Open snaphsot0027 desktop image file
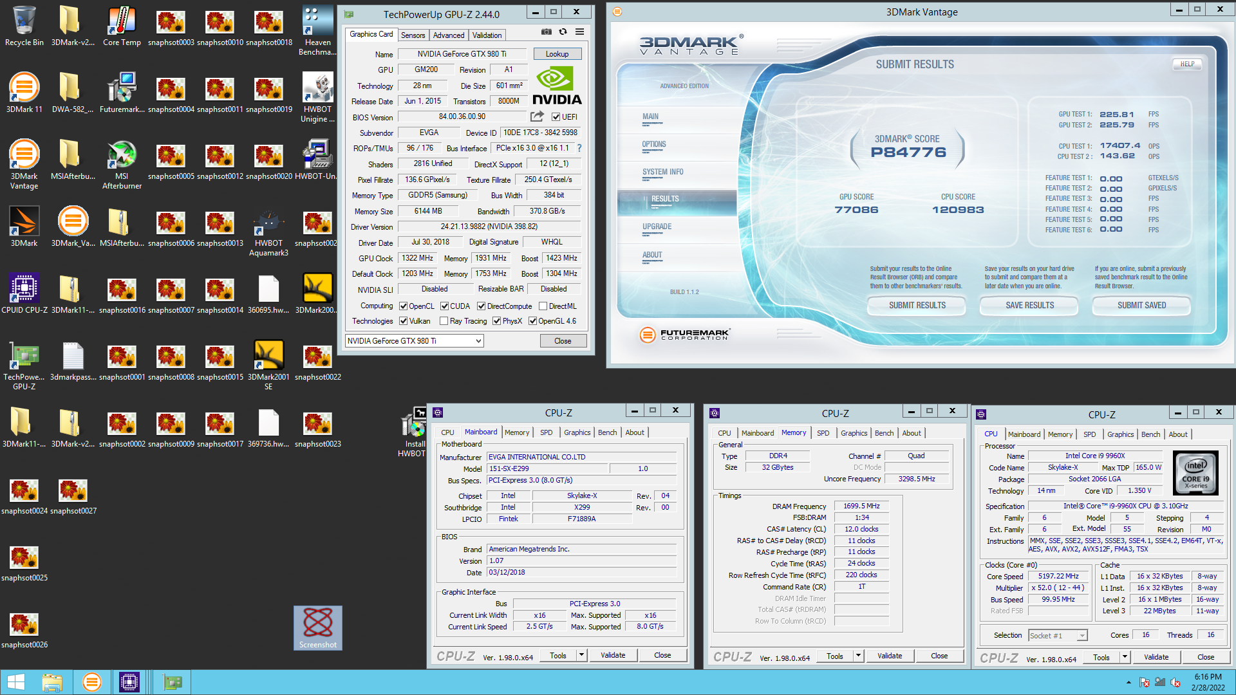Screen dimensions: 1236x695 [73, 495]
